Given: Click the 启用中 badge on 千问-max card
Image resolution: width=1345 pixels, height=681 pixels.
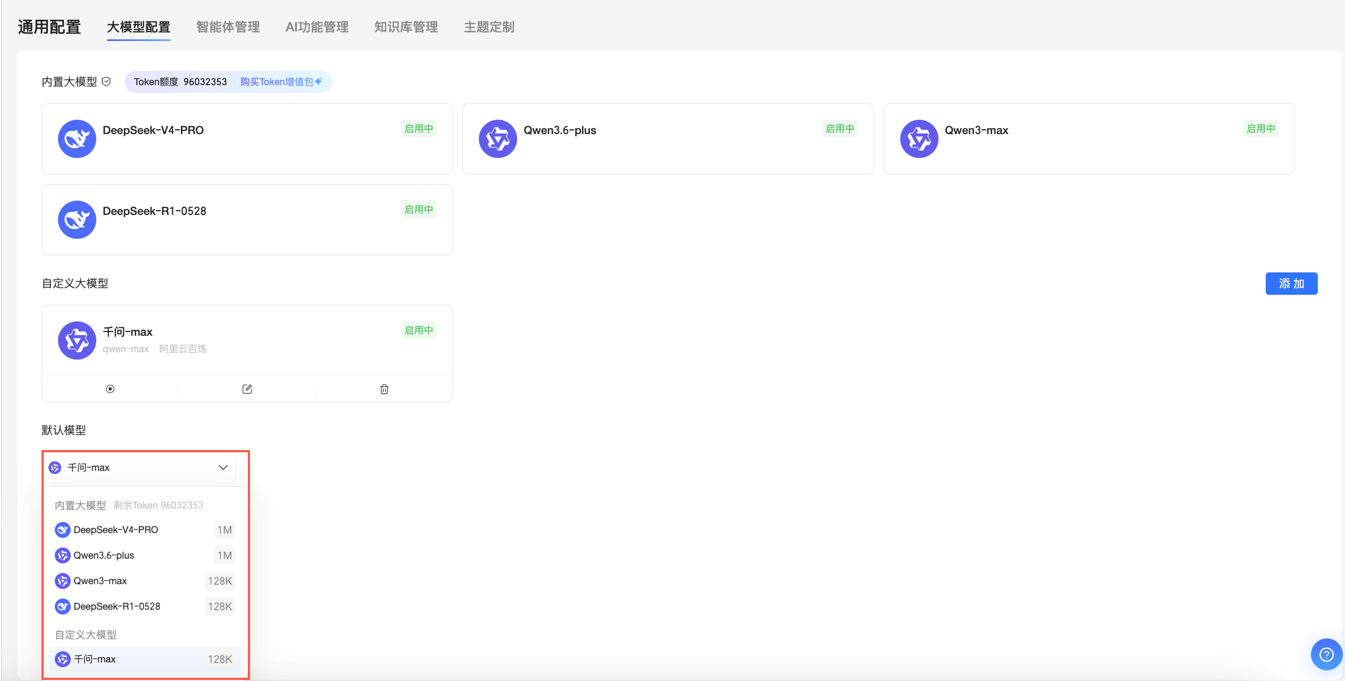Looking at the screenshot, I should (x=419, y=330).
